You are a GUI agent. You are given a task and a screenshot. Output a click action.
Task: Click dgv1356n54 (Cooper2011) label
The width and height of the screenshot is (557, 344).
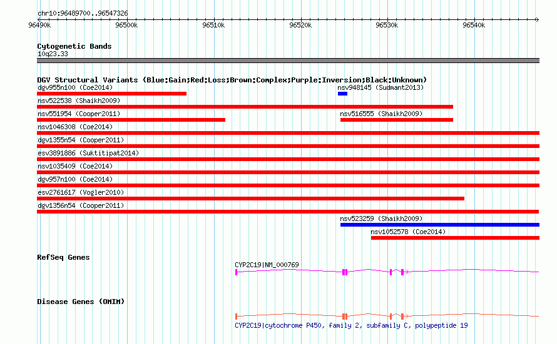pyautogui.click(x=81, y=205)
